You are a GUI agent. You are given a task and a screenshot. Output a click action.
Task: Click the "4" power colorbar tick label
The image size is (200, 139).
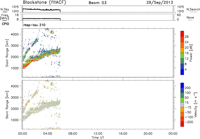click(x=185, y=69)
